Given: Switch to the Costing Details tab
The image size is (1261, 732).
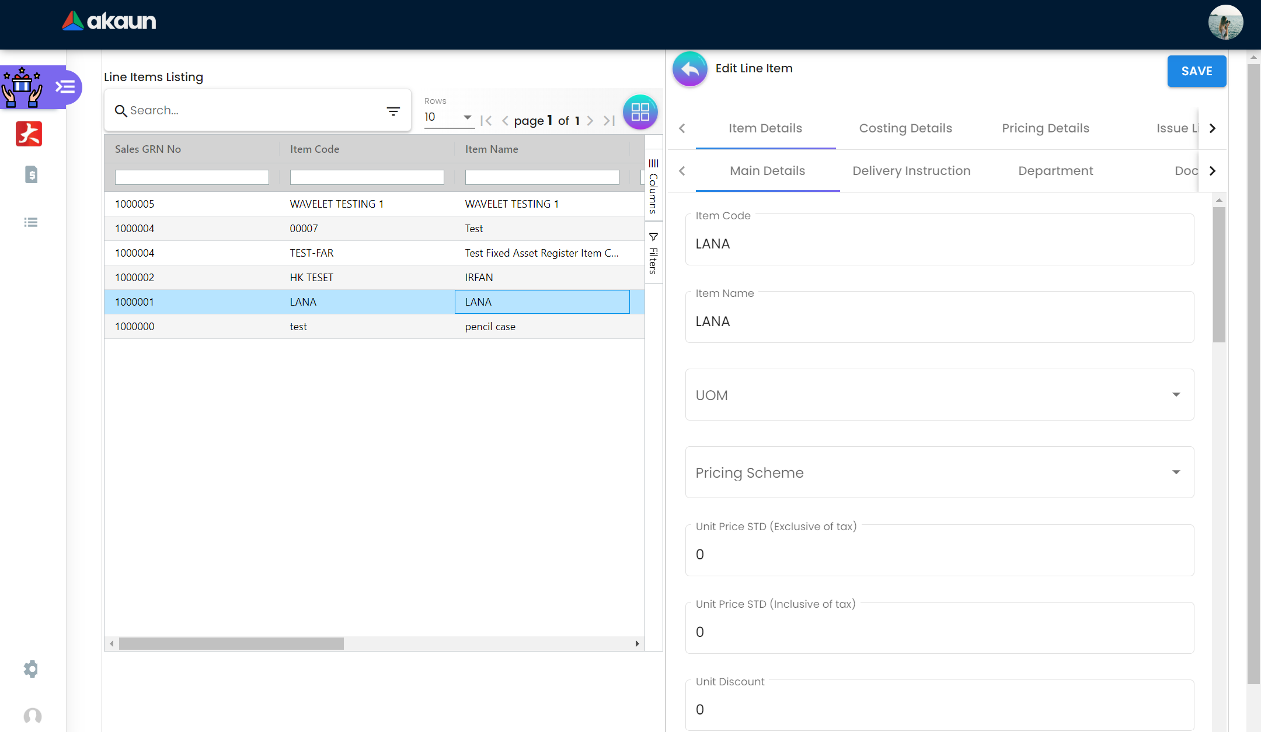Looking at the screenshot, I should pos(905,128).
